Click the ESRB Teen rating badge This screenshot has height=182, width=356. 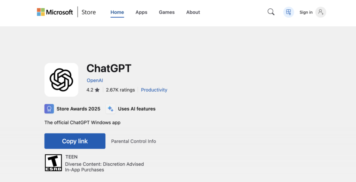click(x=54, y=163)
